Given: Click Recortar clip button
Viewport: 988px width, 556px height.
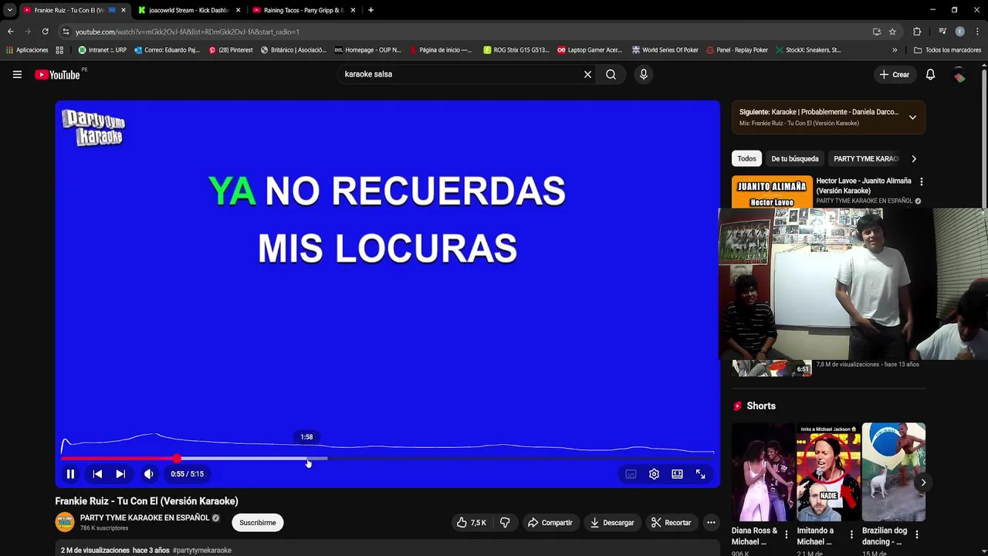Looking at the screenshot, I should point(671,523).
